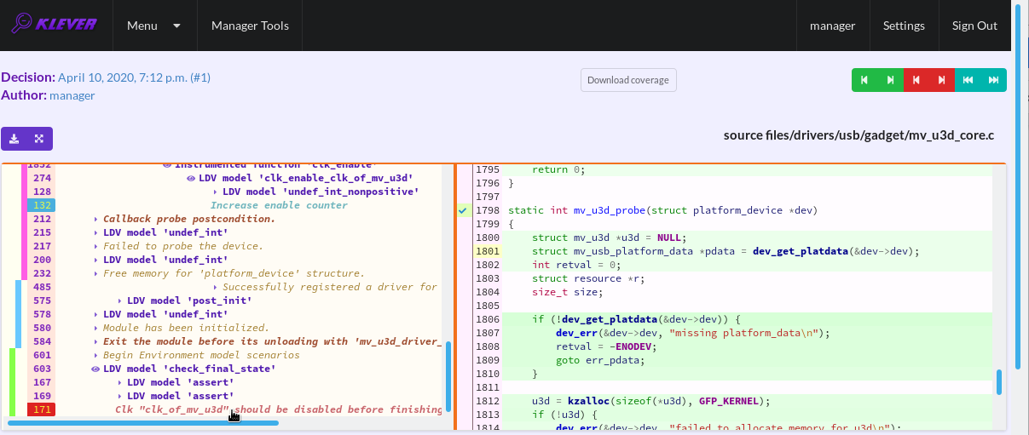The height and width of the screenshot is (435, 1029).
Task: Click the Download coverage button
Action: (629, 80)
